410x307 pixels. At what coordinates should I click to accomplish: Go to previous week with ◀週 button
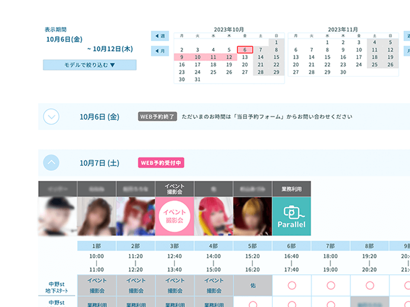click(x=160, y=36)
